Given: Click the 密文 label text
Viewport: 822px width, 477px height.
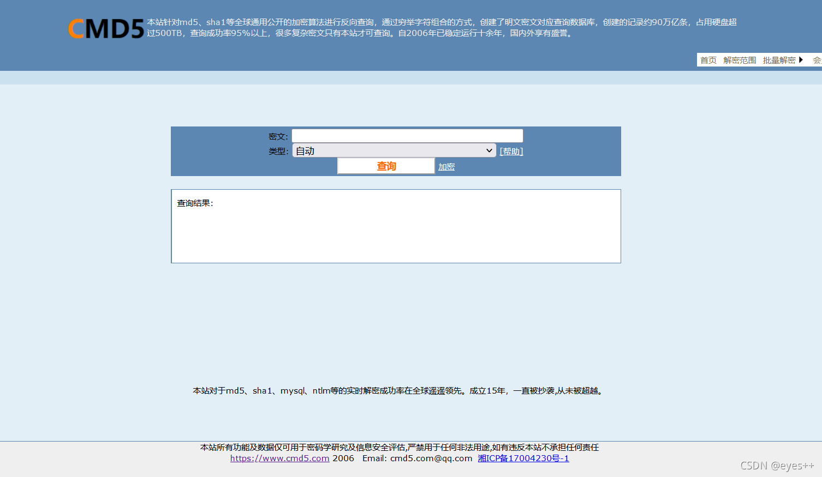Looking at the screenshot, I should pyautogui.click(x=278, y=136).
